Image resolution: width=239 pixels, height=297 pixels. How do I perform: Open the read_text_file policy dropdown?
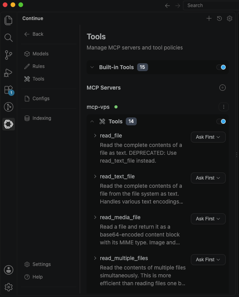coord(208,178)
